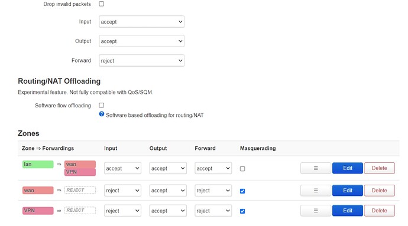Click the reorder handle for the VPN zone
The height and width of the screenshot is (226, 408).
[x=316, y=211]
